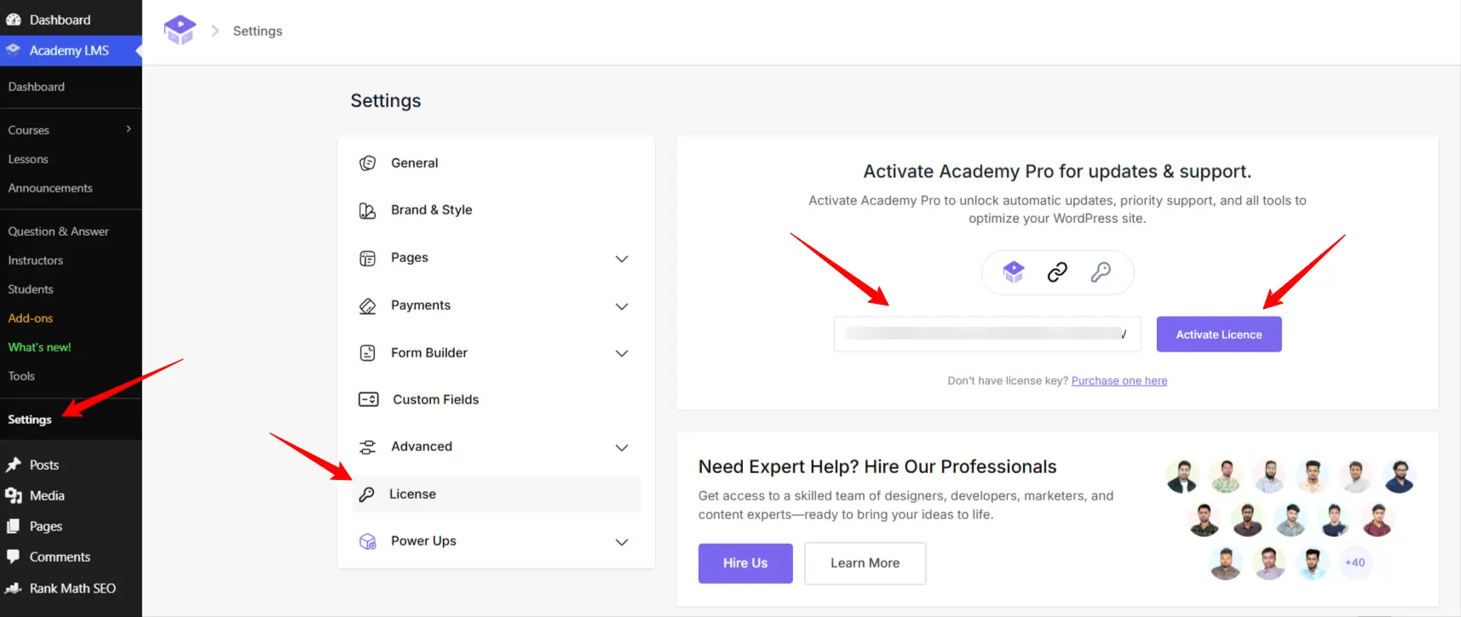This screenshot has height=617, width=1461.
Task: Select Settings in Academy sidebar
Action: pyautogui.click(x=30, y=420)
